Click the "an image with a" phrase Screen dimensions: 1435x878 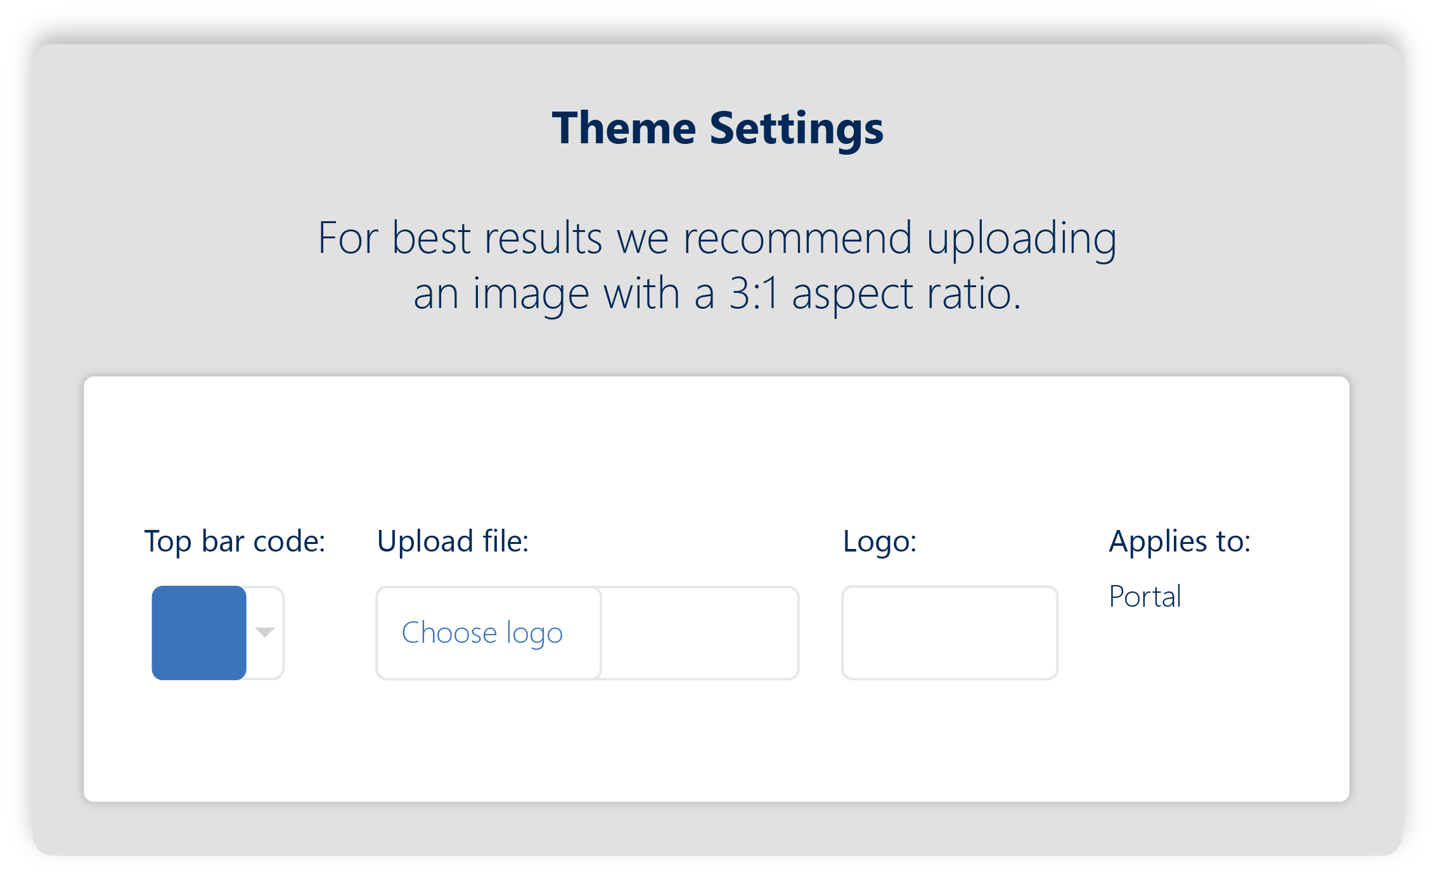(564, 294)
